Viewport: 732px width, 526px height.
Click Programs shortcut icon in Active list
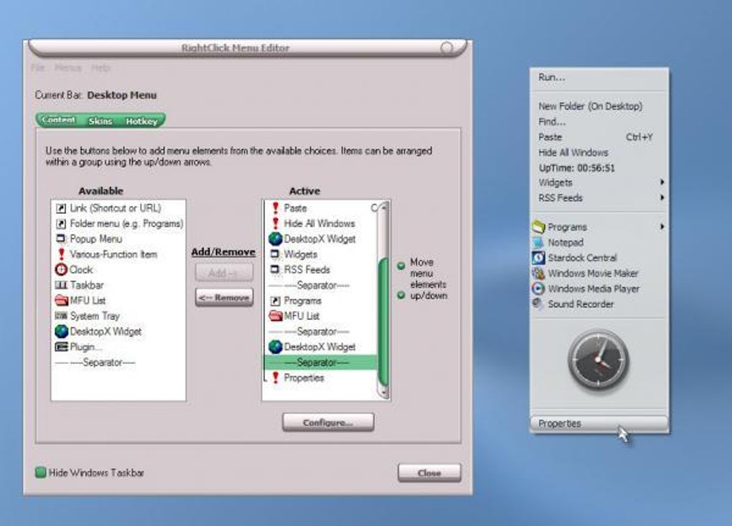coord(276,301)
